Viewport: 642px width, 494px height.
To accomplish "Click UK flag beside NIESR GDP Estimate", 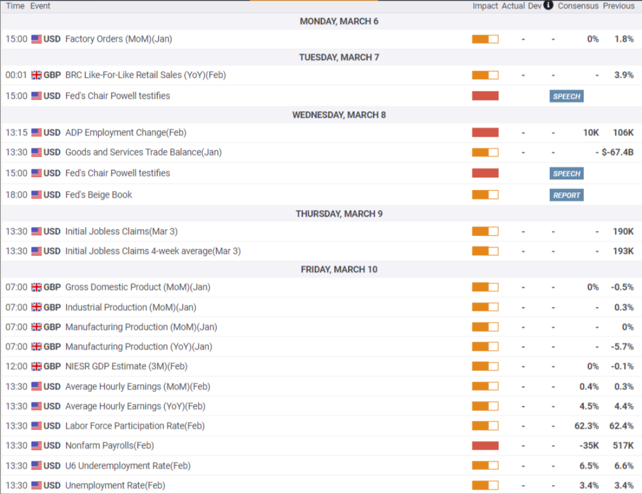I will [36, 367].
